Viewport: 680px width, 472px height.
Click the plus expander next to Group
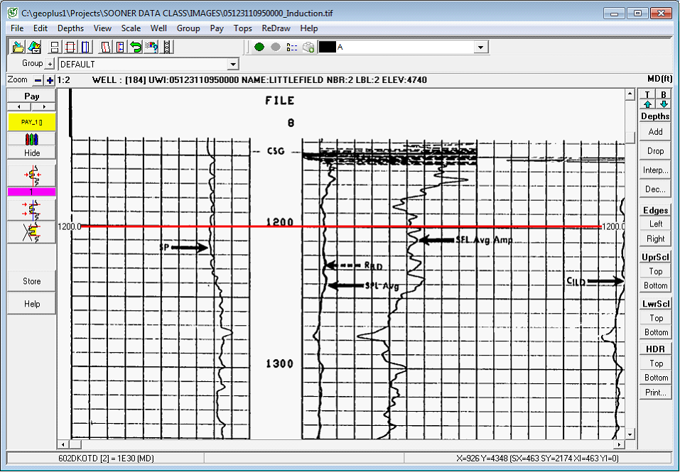50,64
